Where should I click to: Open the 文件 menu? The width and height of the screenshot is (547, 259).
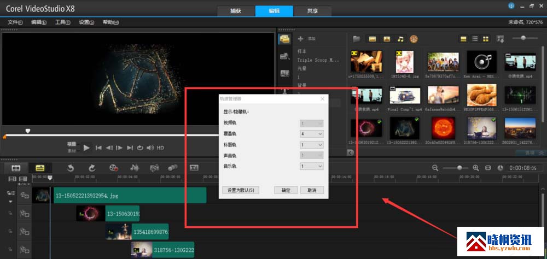tap(15, 22)
